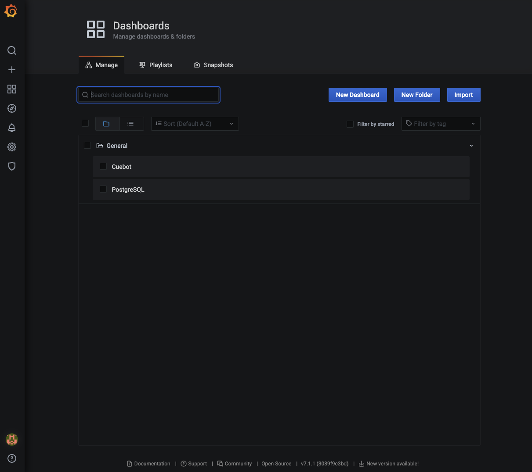Click the Grafana logo home icon
This screenshot has width=532, height=472.
coord(11,11)
